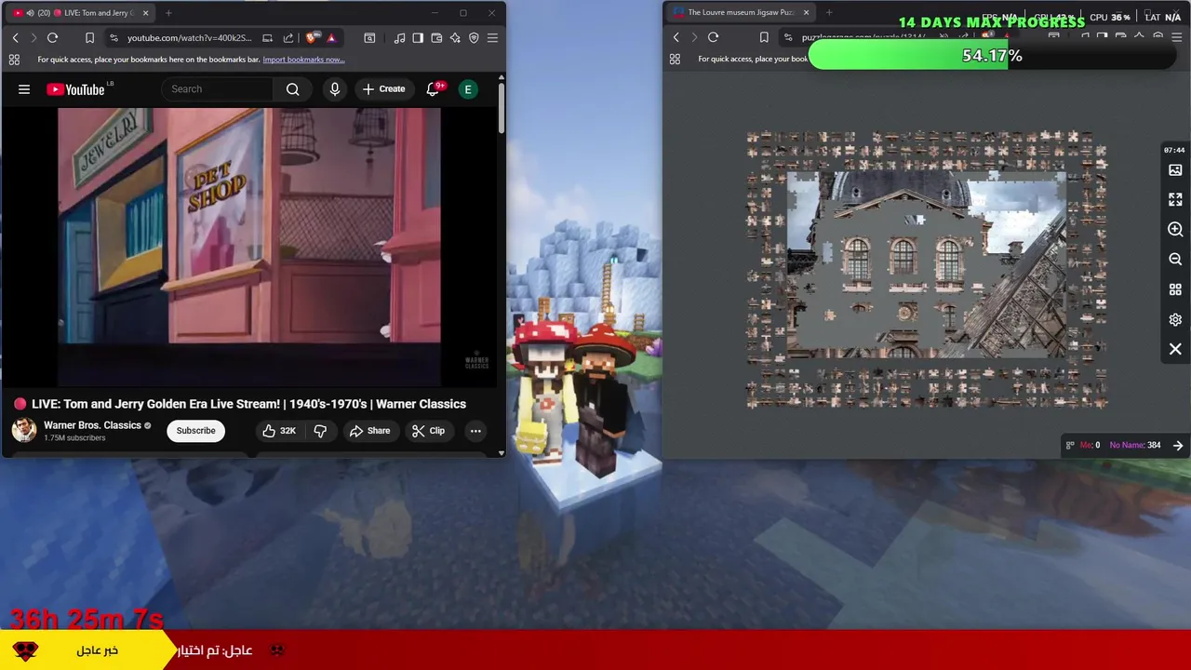The height and width of the screenshot is (670, 1191).
Task: Go back in puzzle browser window
Action: 676,37
